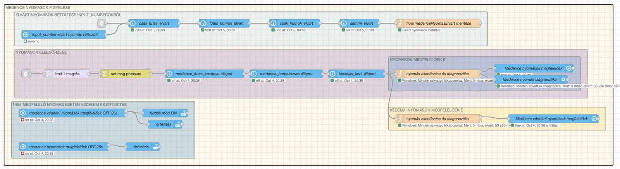Screen dimensions: 620x169
Task: Select the VÉDELMI NYOMÁSOK MEGFELELŐEK E group label
Action: 426,110
